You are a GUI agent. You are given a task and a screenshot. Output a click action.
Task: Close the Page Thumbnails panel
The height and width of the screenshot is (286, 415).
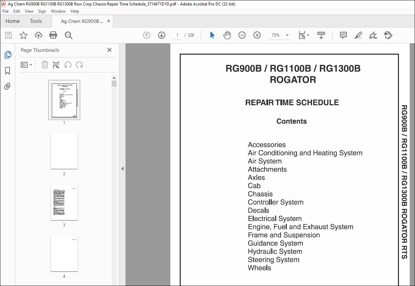[x=109, y=50]
